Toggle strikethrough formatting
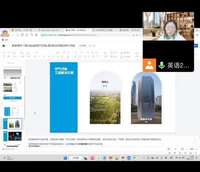200x172 pixels. pos(49,56)
